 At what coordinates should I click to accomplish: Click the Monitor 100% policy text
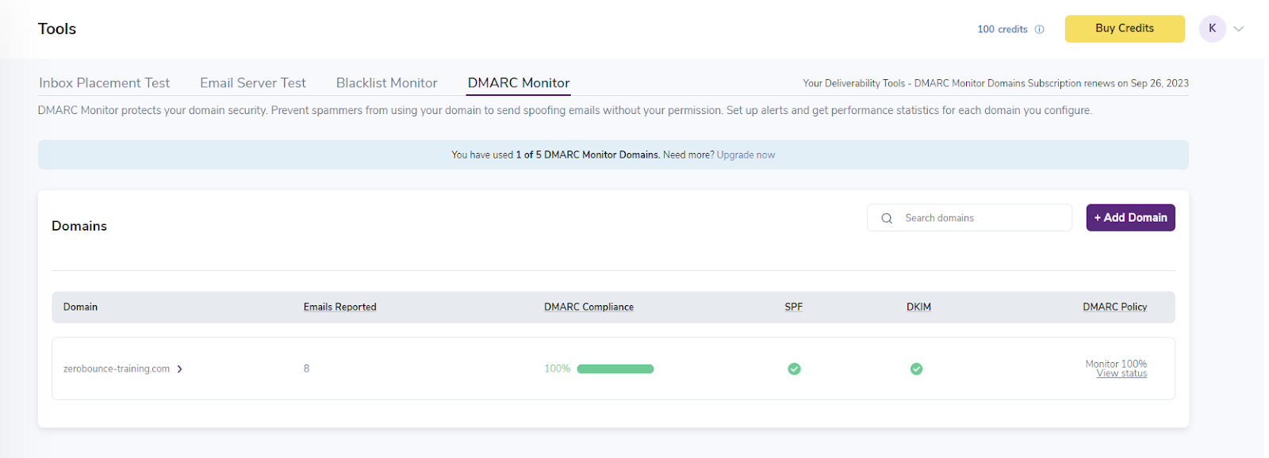pyautogui.click(x=1116, y=364)
